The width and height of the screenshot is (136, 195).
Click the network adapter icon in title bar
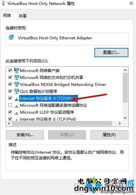click(3, 3)
